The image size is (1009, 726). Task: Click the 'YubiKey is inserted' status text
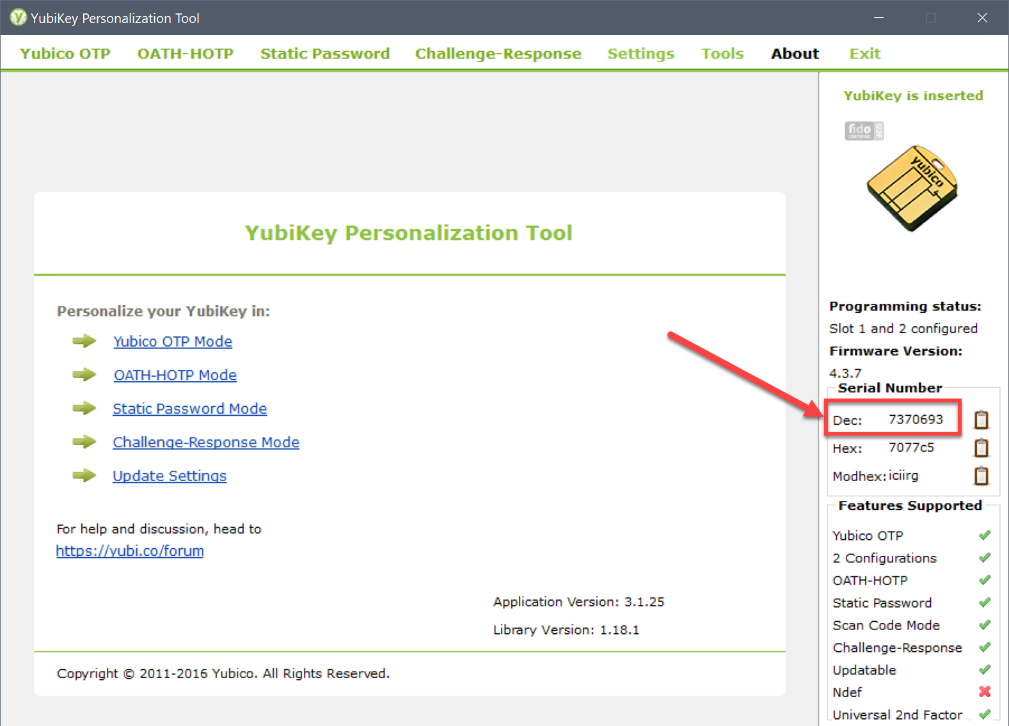coord(913,96)
